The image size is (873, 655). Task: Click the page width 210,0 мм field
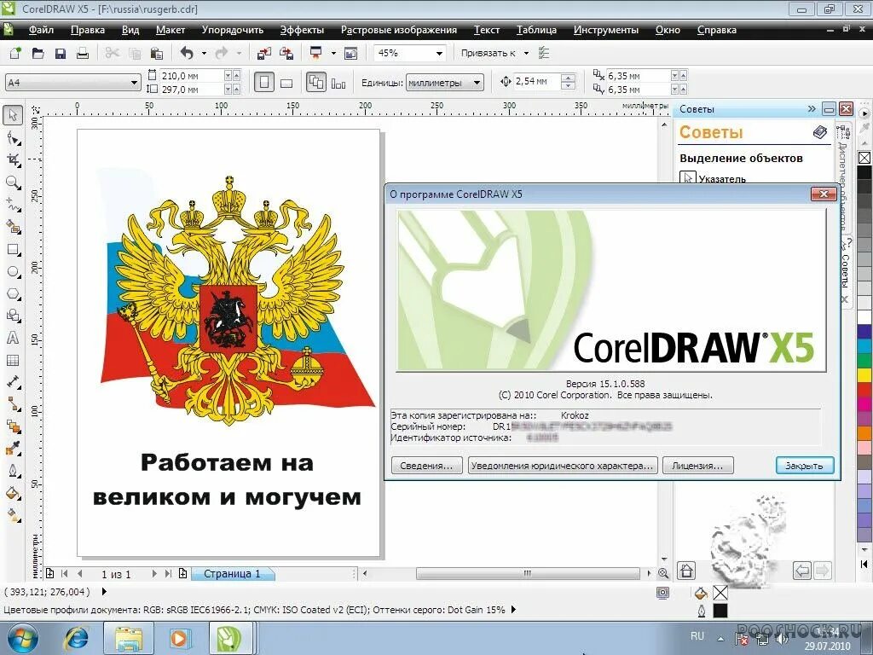point(192,76)
